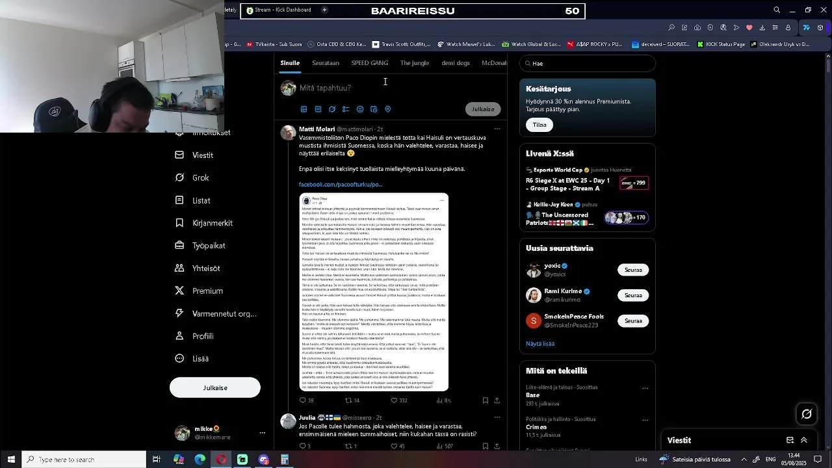Click Näytä lisää link
The image size is (832, 468).
(540, 344)
